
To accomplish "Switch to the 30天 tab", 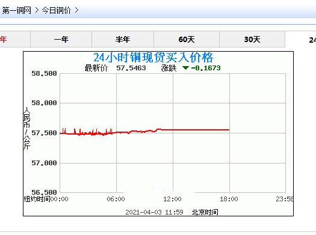I will point(252,39).
